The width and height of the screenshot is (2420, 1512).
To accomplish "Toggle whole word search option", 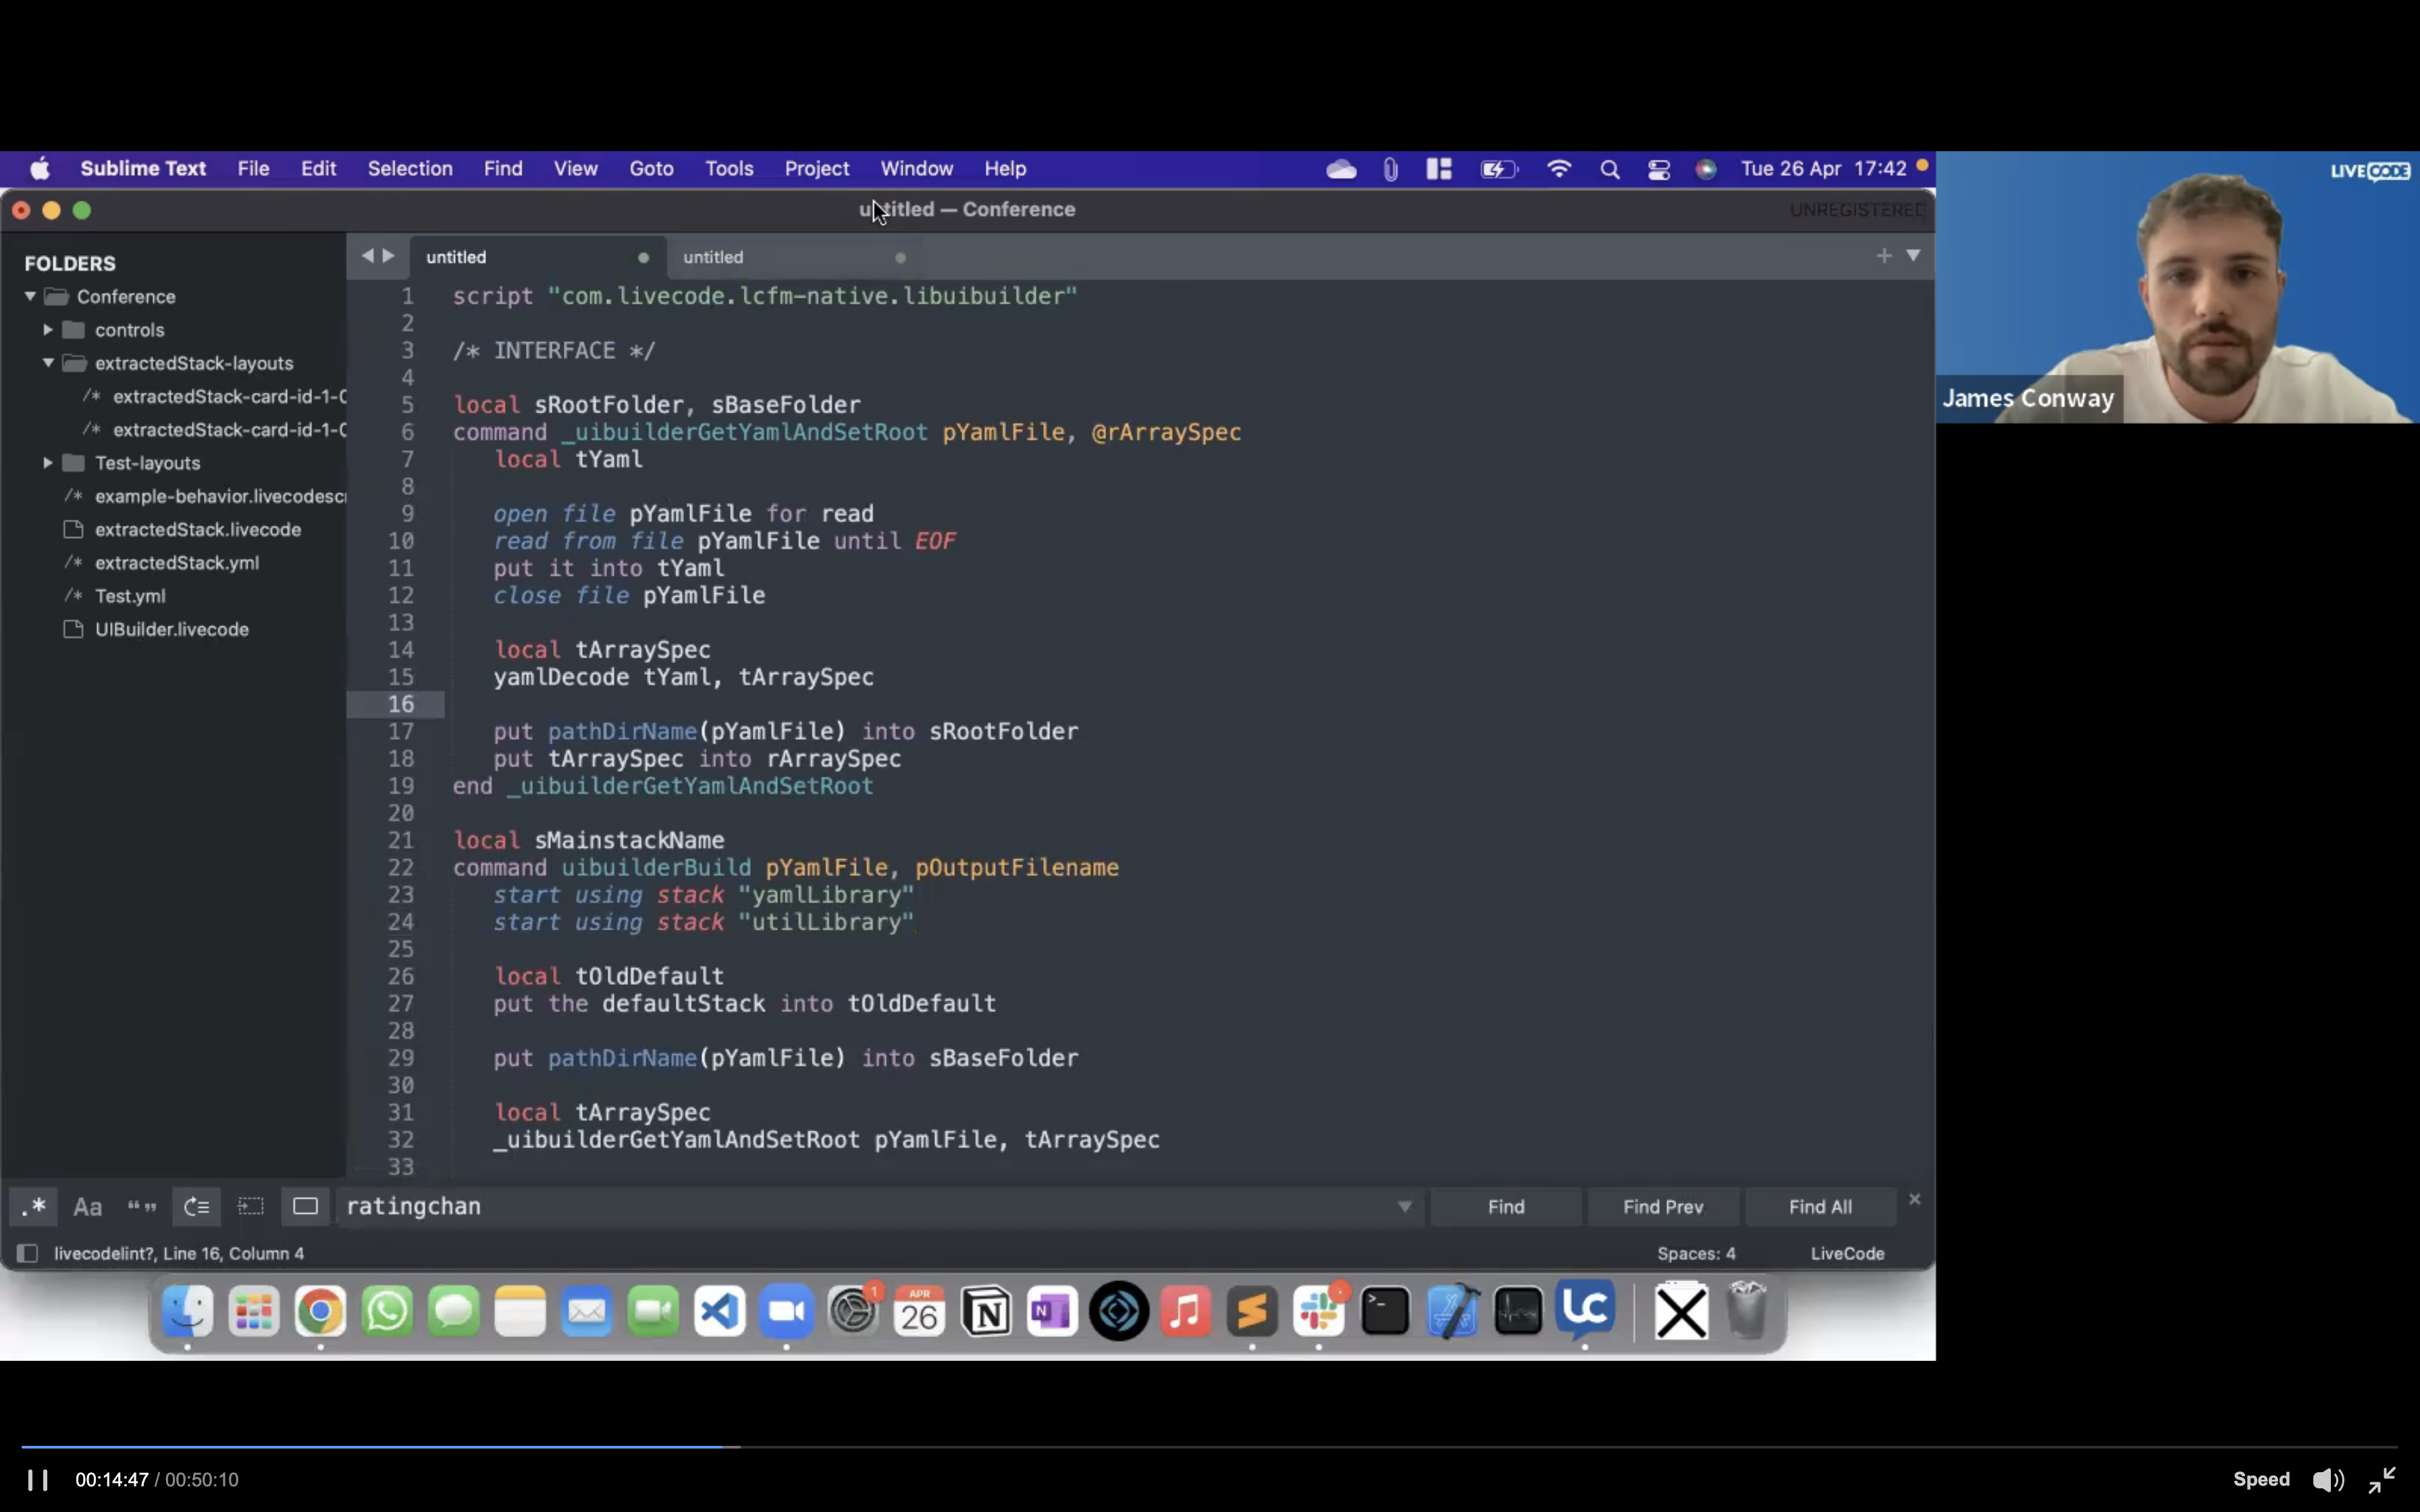I will click(142, 1207).
